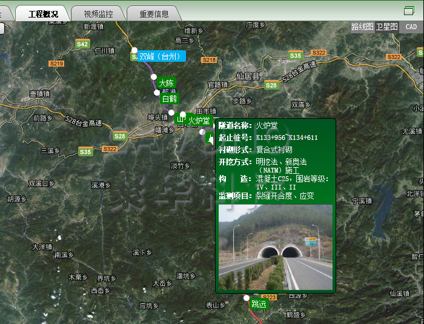The image size is (424, 324).
Task: Click the window restore icon at top right
Action: (409, 10)
